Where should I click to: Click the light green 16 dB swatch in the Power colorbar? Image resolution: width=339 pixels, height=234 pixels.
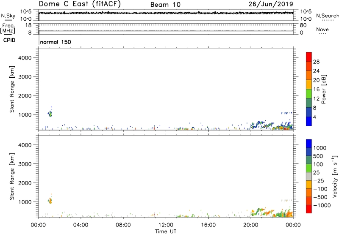point(309,94)
